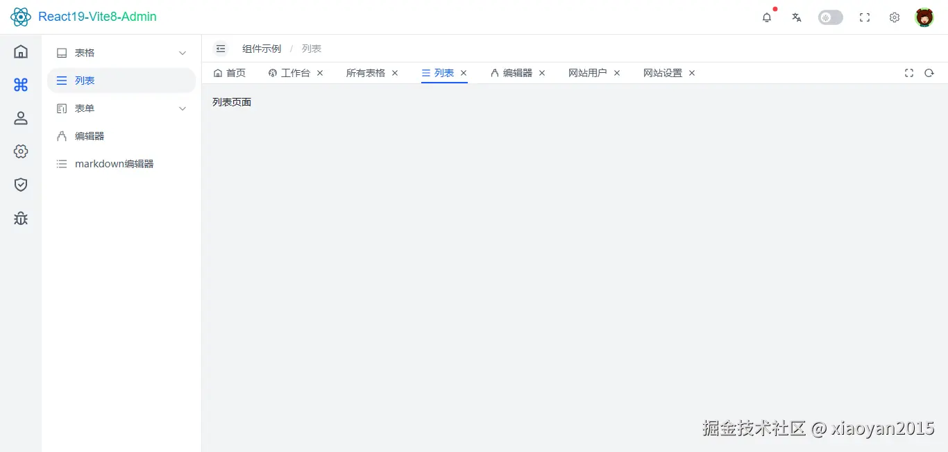Click 组件示例 breadcrumb
The image size is (948, 452).
point(262,49)
